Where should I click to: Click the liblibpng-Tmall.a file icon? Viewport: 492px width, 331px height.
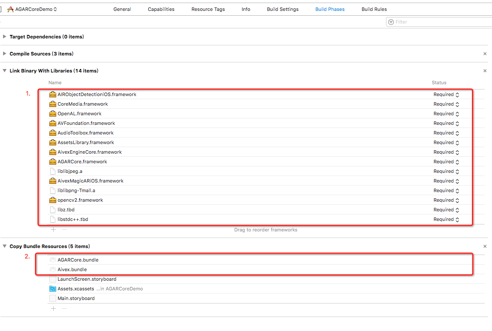pyautogui.click(x=53, y=190)
